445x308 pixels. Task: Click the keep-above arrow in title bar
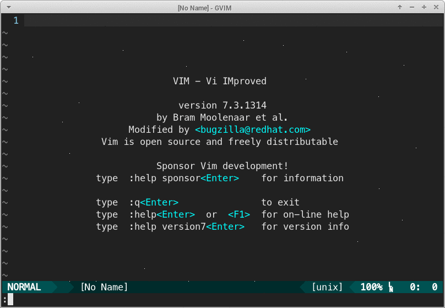[400, 7]
